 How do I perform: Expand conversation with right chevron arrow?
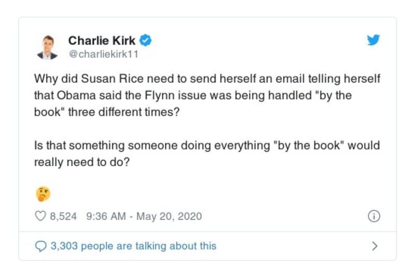click(375, 246)
